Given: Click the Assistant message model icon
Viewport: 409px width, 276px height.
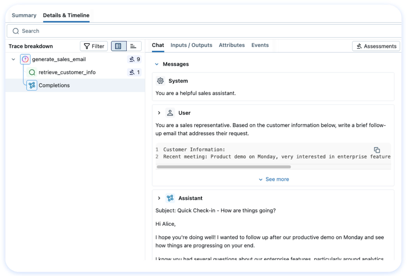Looking at the screenshot, I should pos(170,198).
